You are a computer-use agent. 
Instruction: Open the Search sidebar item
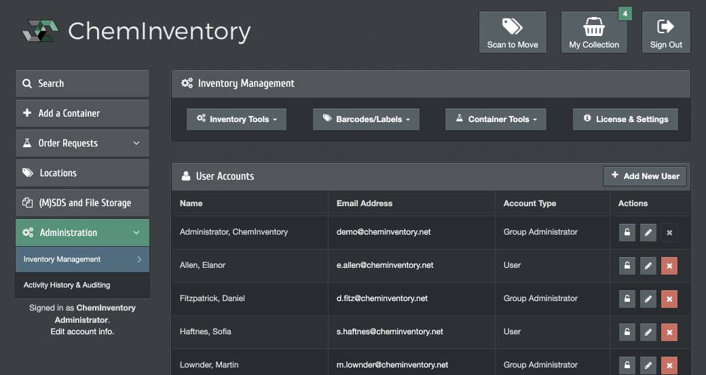(x=82, y=83)
